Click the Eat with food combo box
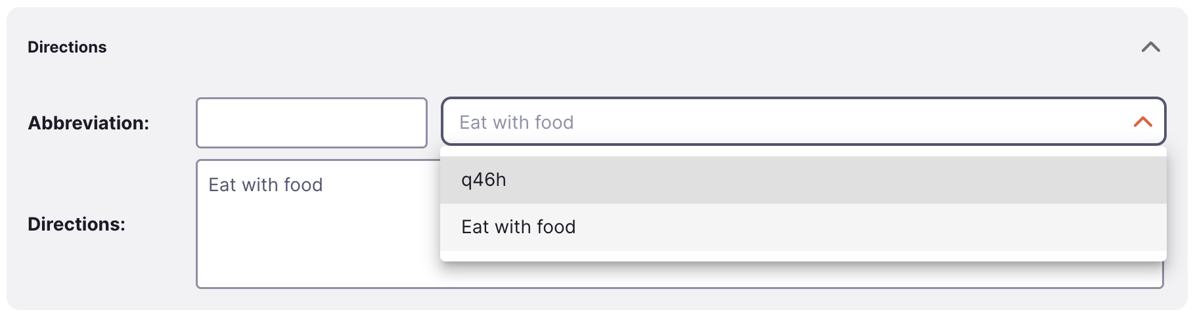 pos(788,122)
